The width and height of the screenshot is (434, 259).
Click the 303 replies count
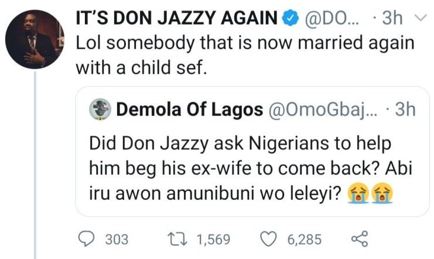[117, 239]
